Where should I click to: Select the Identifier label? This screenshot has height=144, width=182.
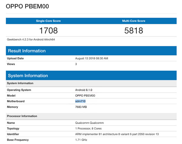[13, 134]
